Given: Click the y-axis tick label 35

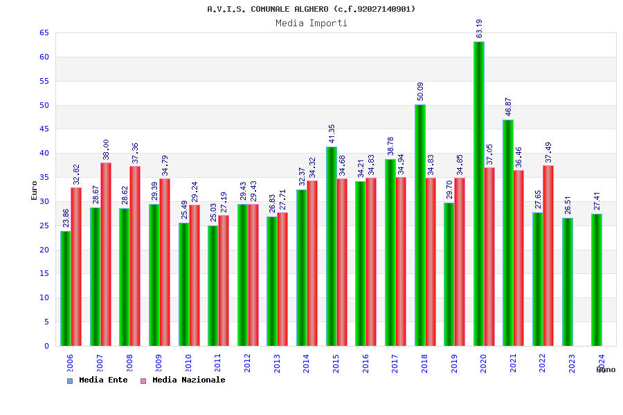Looking at the screenshot, I should (44, 178).
